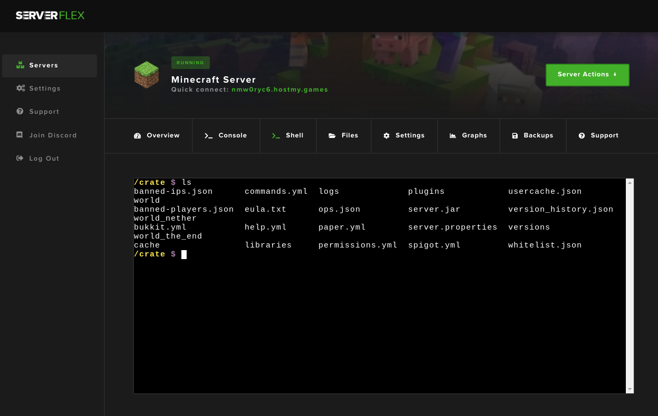This screenshot has height=416, width=658.
Task: Click the terminal scrollbar up arrow
Action: (630, 183)
